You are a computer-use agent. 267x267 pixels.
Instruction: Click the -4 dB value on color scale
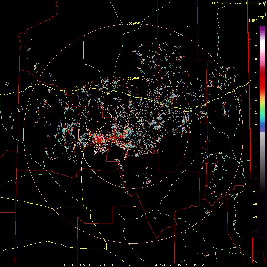pyautogui.click(x=255, y=178)
